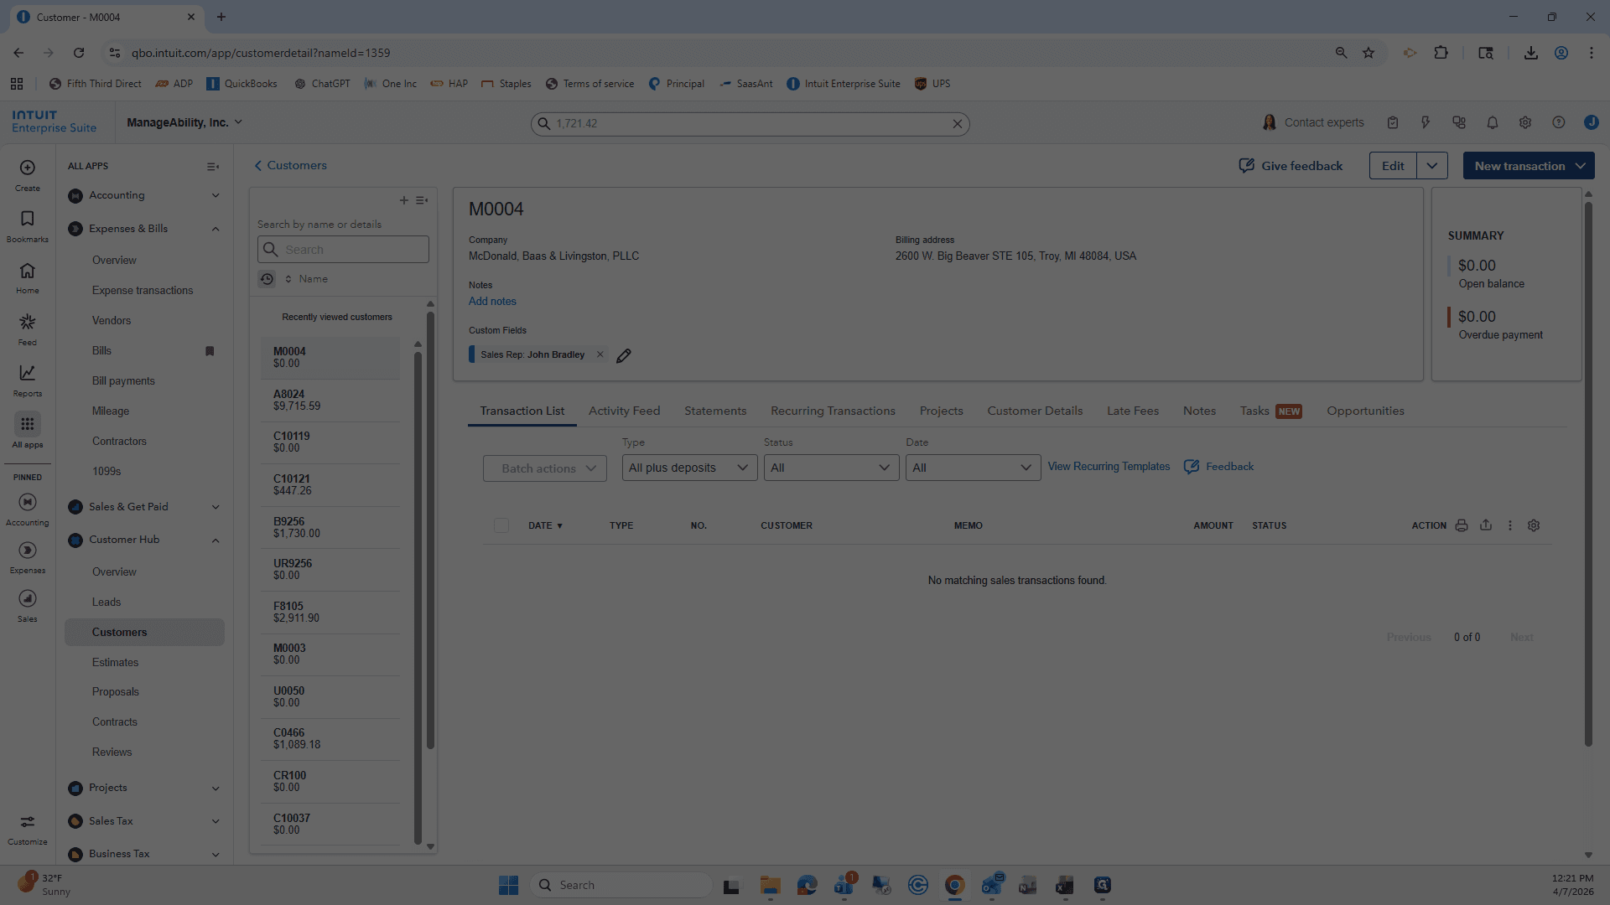Click the pencil icon beside Sales Rep field

624,355
